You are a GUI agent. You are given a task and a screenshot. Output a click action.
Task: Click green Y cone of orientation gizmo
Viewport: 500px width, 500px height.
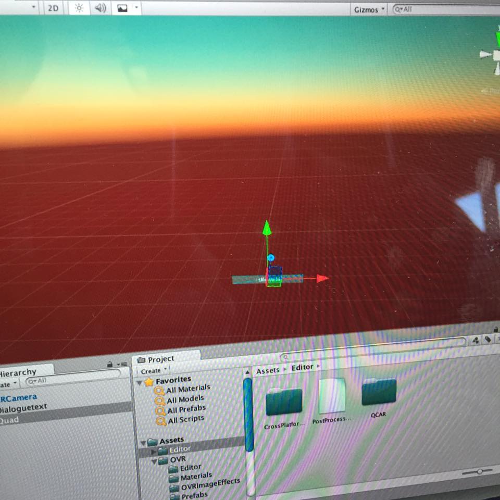(x=497, y=39)
